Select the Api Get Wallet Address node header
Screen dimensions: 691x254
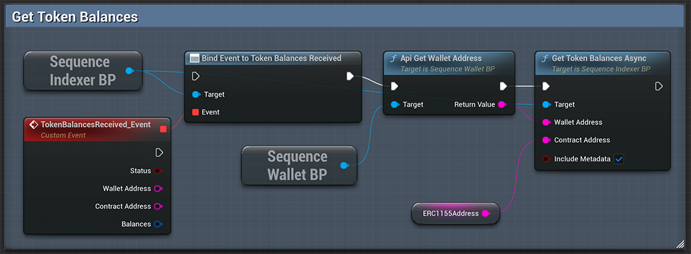point(441,58)
